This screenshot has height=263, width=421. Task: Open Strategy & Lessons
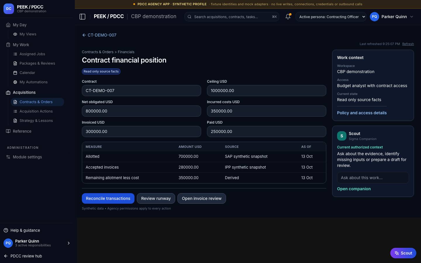pyautogui.click(x=36, y=121)
